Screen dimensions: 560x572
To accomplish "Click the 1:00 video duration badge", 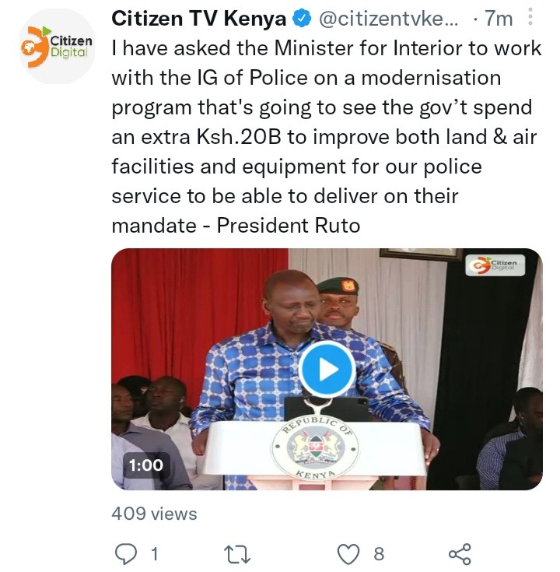I will [146, 465].
